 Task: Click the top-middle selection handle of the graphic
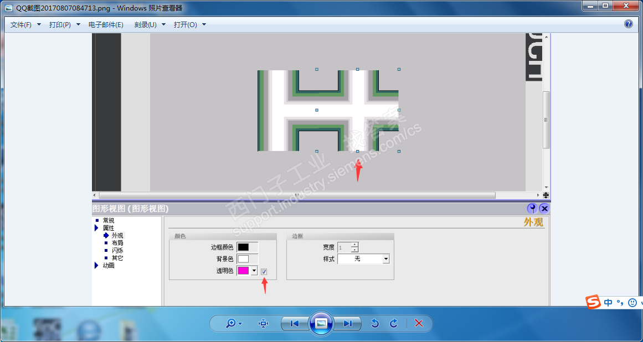click(358, 70)
